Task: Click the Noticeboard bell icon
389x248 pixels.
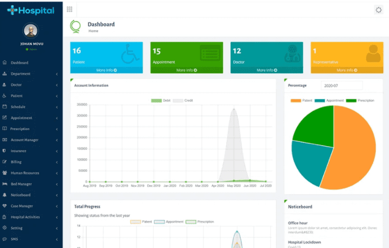Action: [x=5, y=194]
